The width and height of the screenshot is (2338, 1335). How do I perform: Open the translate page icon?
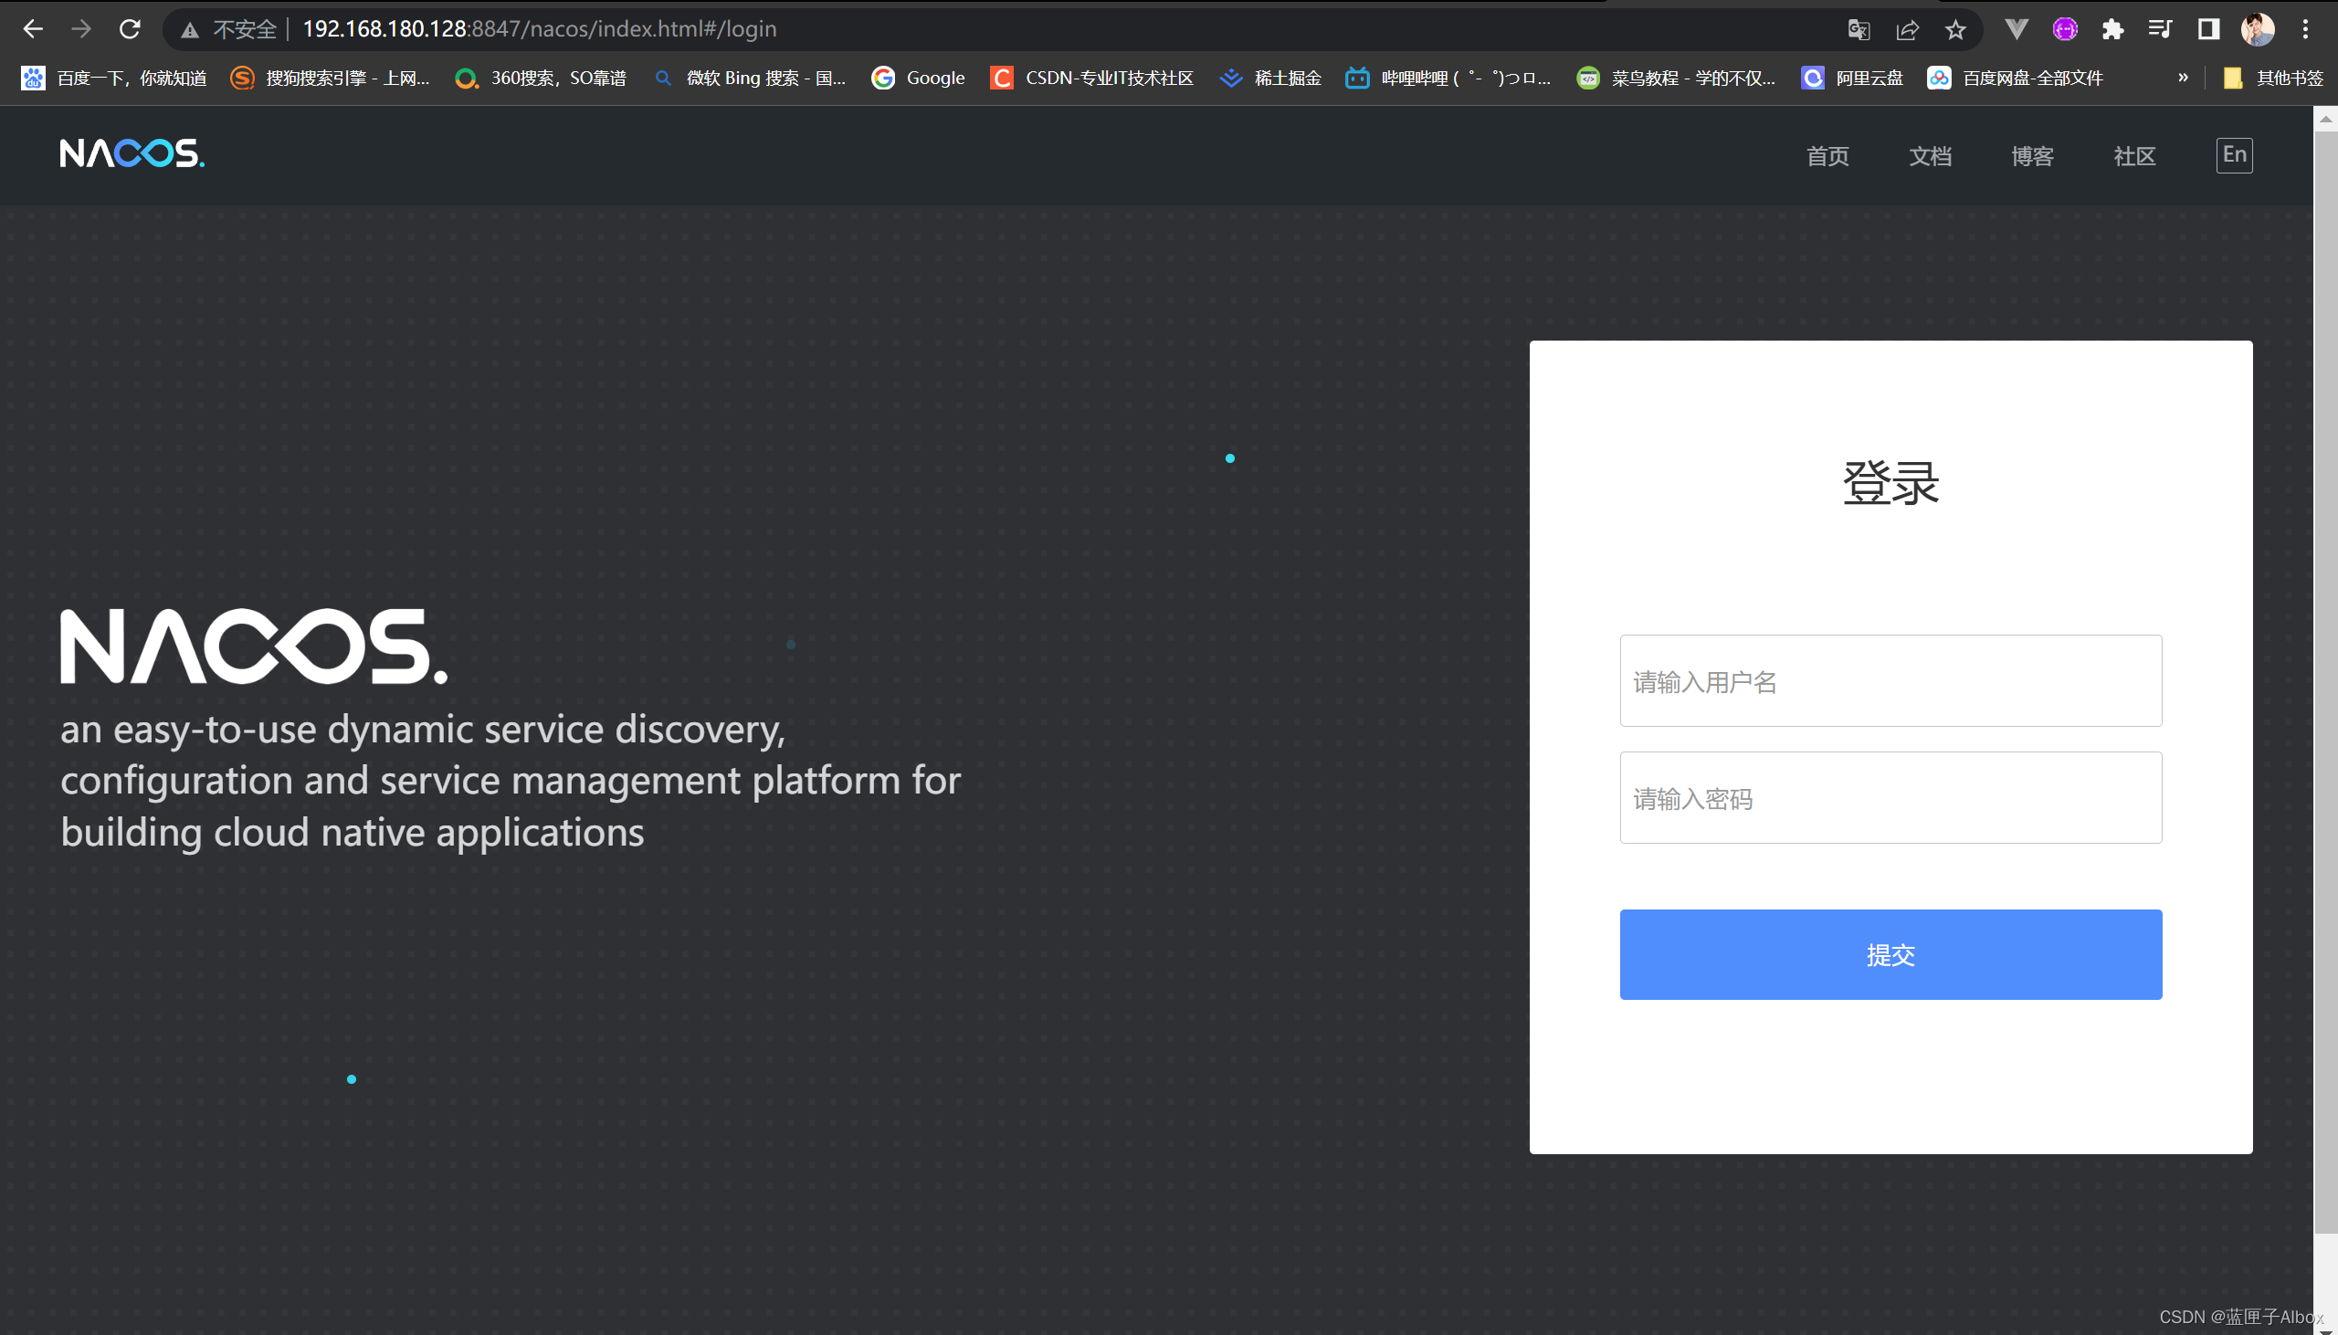[x=1859, y=29]
